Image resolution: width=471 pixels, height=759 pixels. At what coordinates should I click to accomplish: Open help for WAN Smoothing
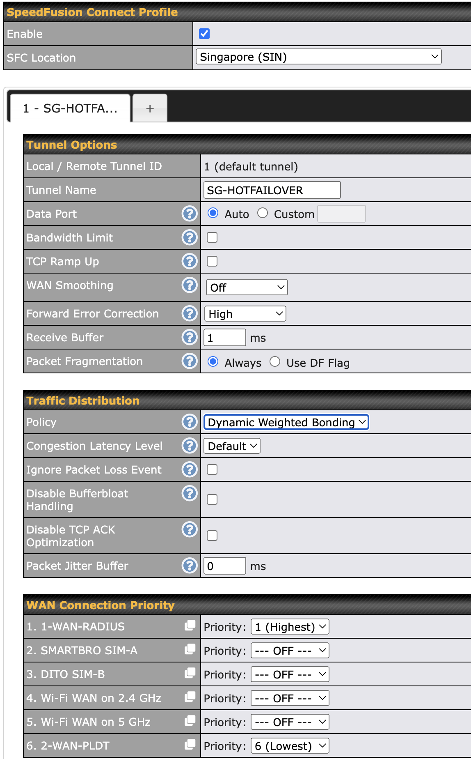coord(190,285)
